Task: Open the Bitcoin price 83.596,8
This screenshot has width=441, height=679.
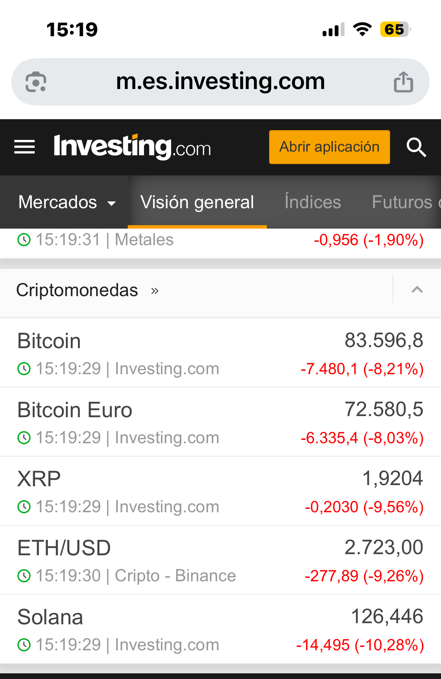Action: click(x=384, y=340)
